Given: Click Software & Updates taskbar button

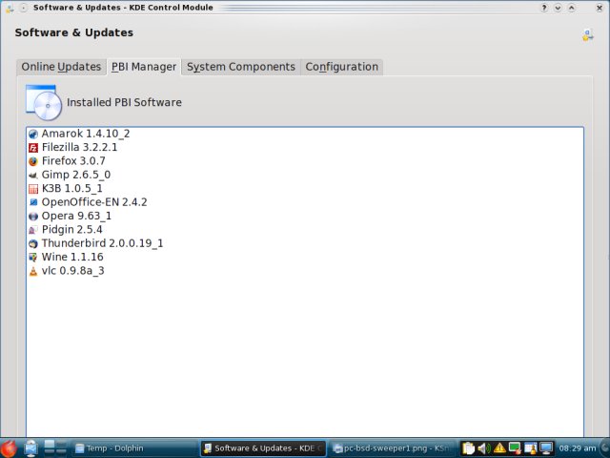Looking at the screenshot, I should (263, 448).
